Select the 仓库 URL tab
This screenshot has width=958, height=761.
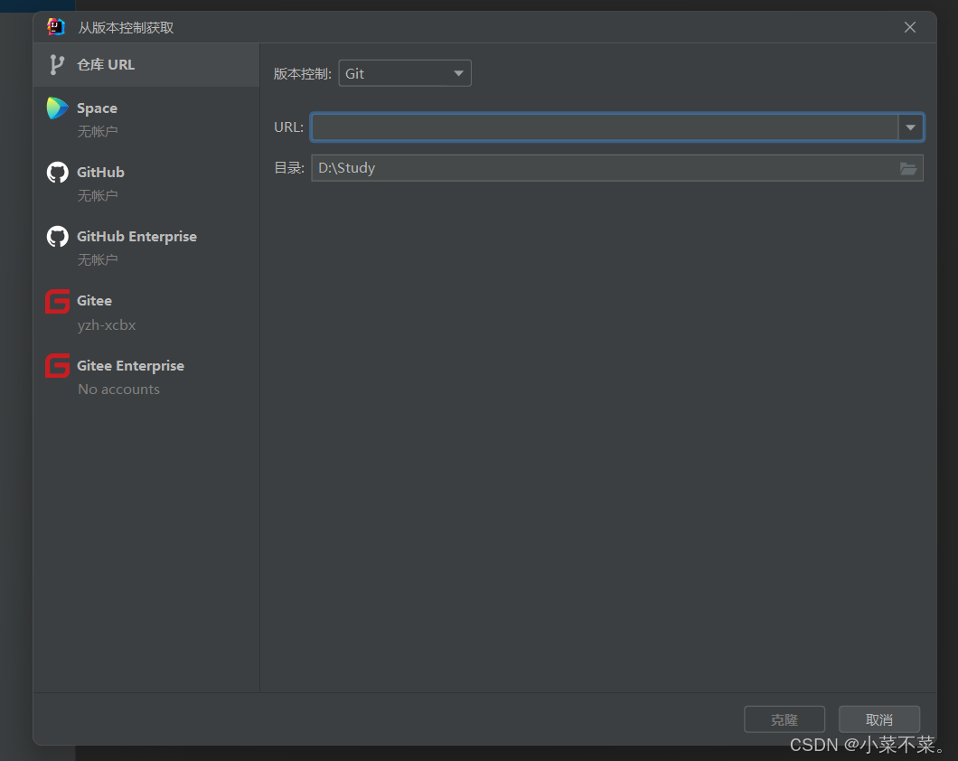point(146,65)
